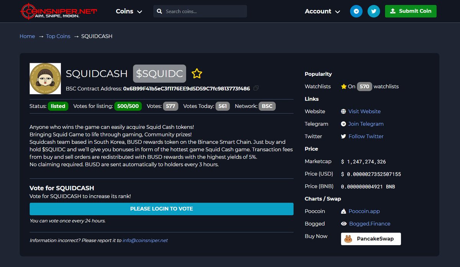Click the Twitter bird icon beside Follow Twitter
460x267 pixels.
[x=343, y=136]
